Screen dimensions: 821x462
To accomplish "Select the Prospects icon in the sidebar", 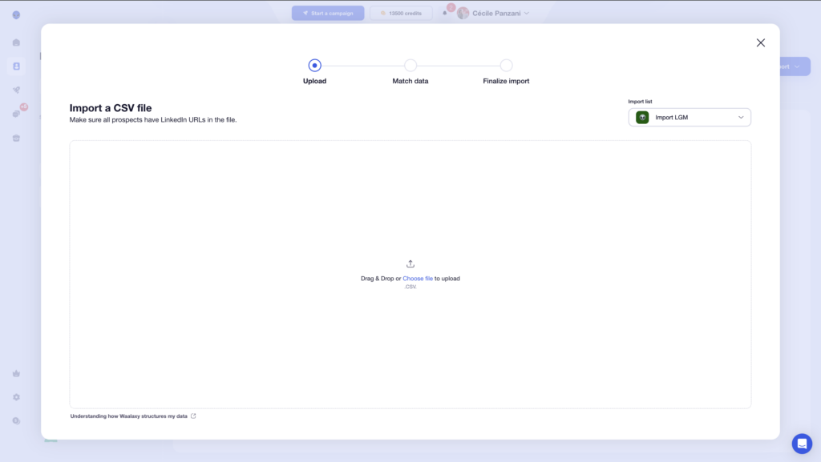I will point(16,66).
